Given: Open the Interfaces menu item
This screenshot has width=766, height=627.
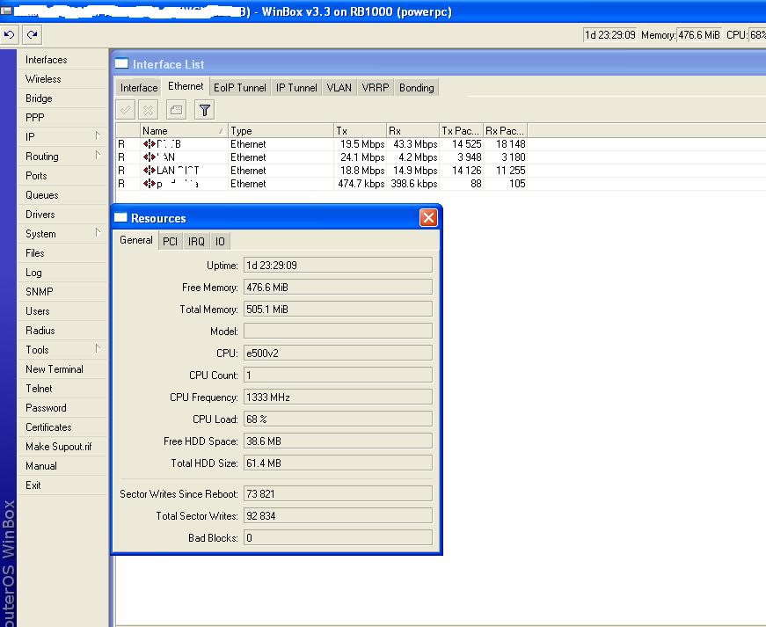Looking at the screenshot, I should (62, 60).
